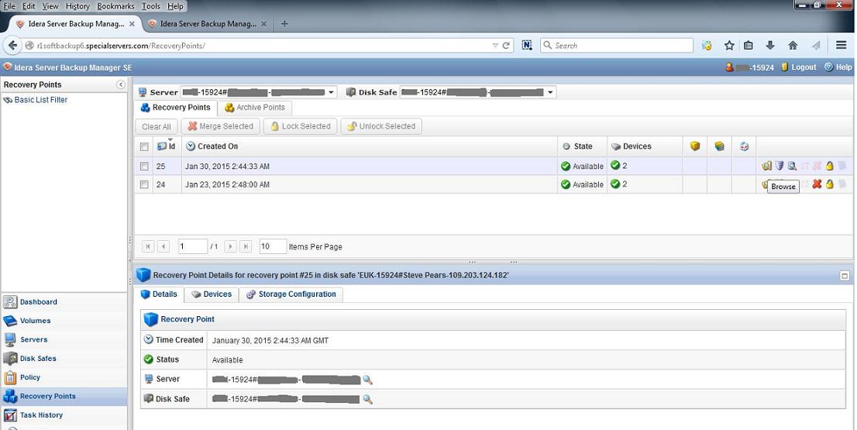Reload the page with the refresh icon
The height and width of the screenshot is (430, 857).
tap(506, 46)
